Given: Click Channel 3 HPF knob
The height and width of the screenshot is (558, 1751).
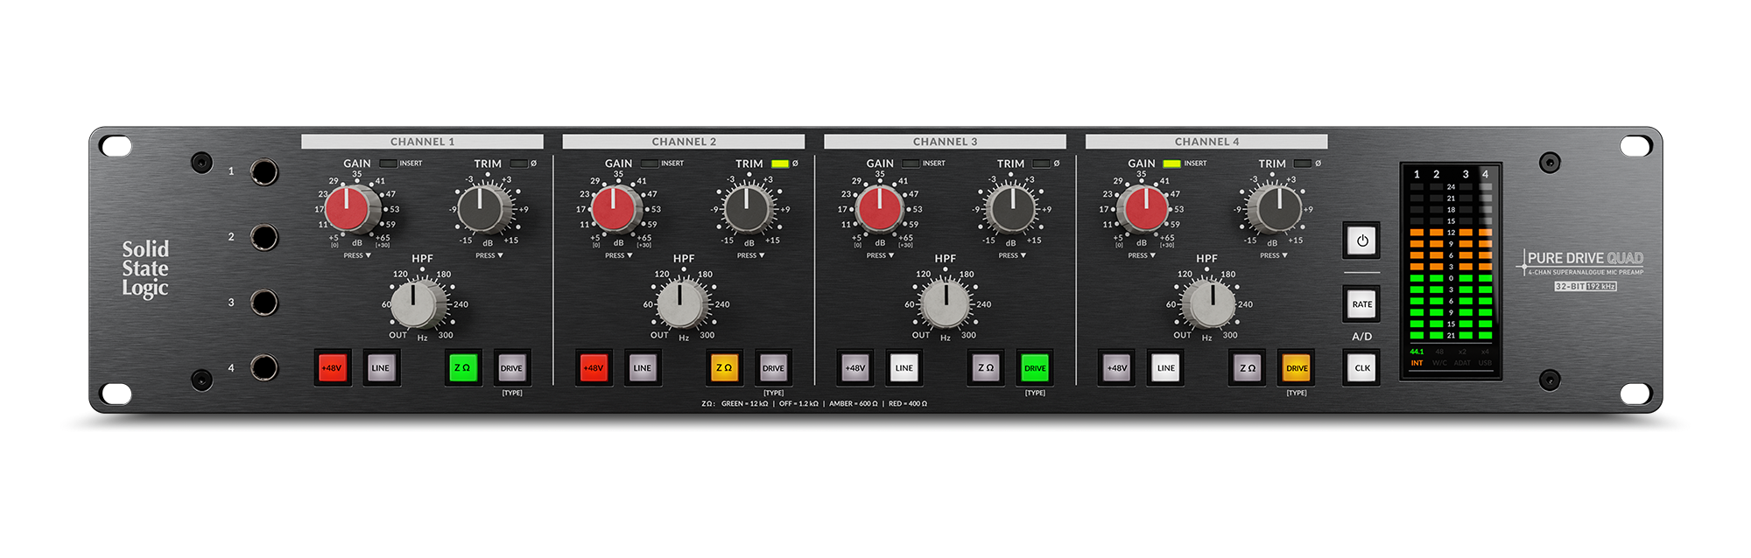Looking at the screenshot, I should (944, 304).
